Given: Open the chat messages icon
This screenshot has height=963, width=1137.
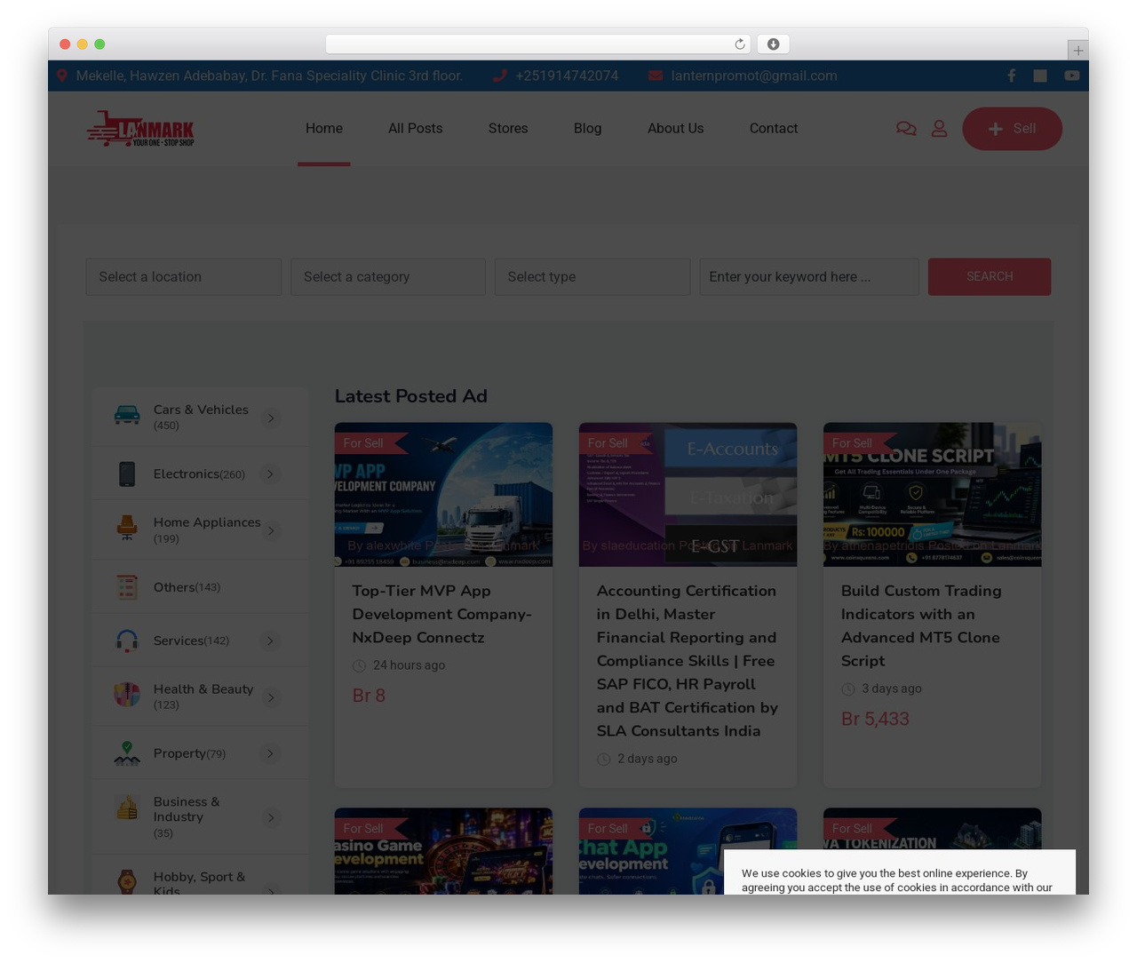Looking at the screenshot, I should click(x=906, y=129).
